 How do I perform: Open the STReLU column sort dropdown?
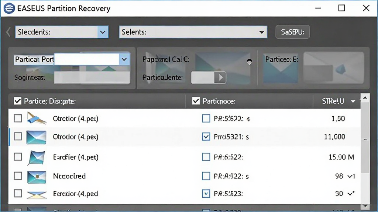(x=353, y=102)
